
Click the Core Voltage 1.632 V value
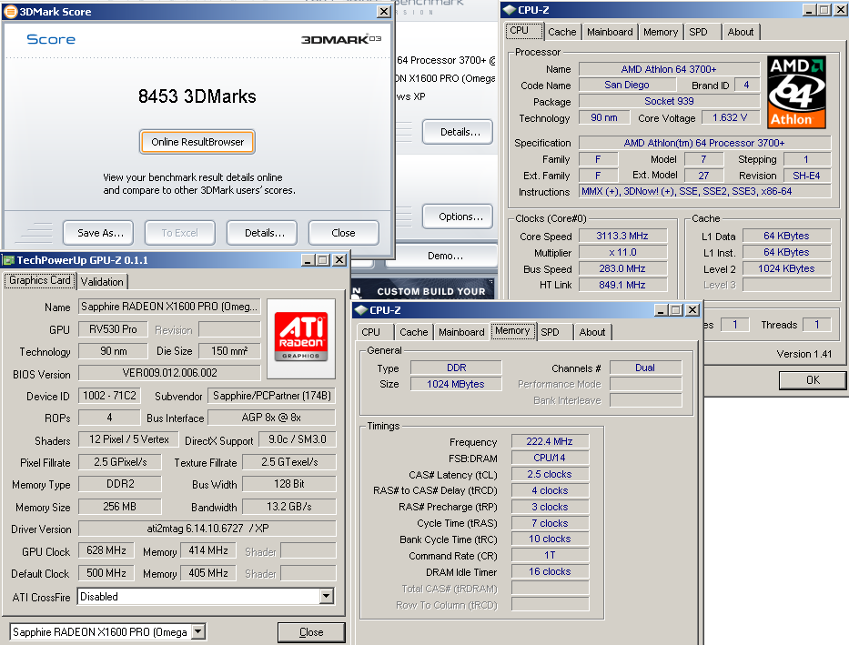click(x=730, y=117)
